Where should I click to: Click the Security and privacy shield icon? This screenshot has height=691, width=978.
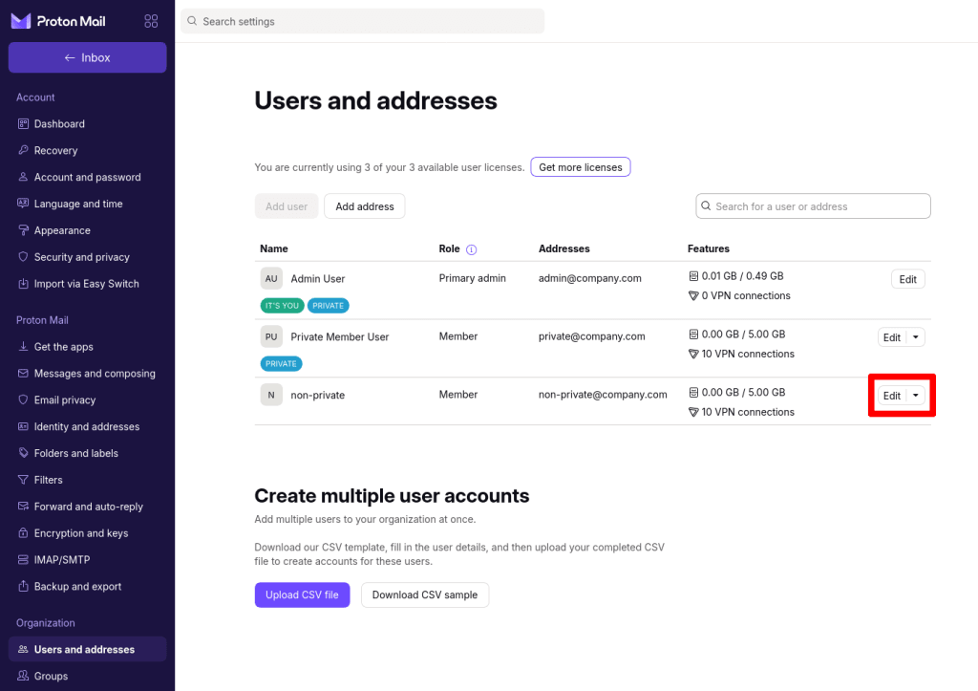tap(23, 257)
